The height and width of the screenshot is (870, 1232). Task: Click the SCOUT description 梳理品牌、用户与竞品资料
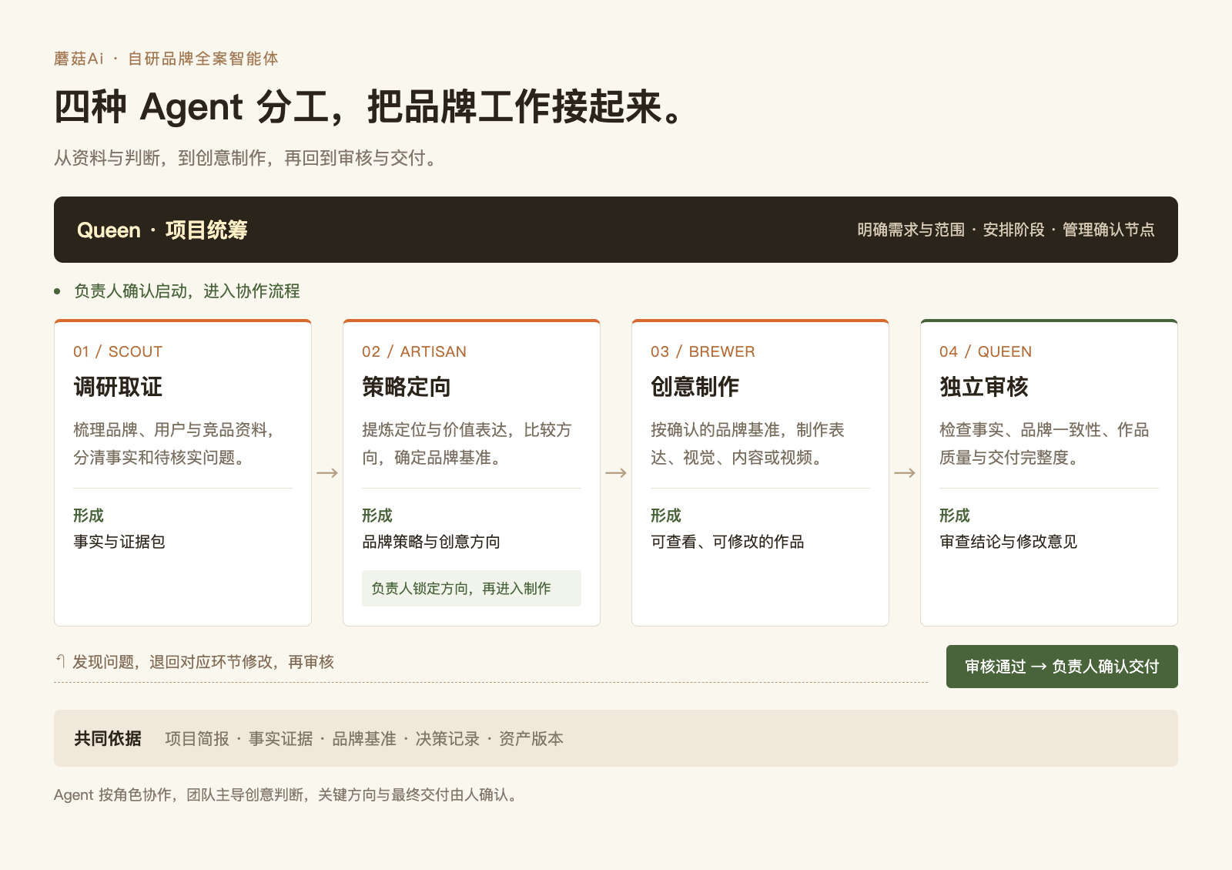tap(176, 444)
